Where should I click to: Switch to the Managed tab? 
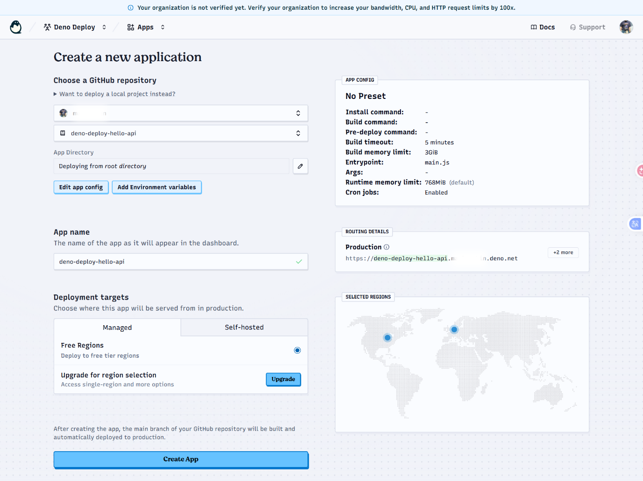coord(117,328)
